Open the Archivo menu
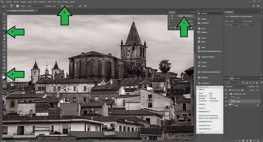Viewport: 263px width, 142px height. point(9,2)
